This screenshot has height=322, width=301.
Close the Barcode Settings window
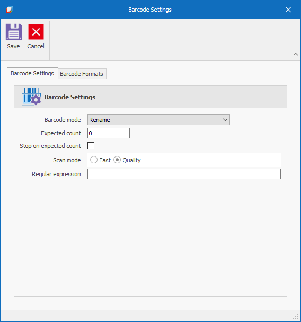tap(288, 10)
